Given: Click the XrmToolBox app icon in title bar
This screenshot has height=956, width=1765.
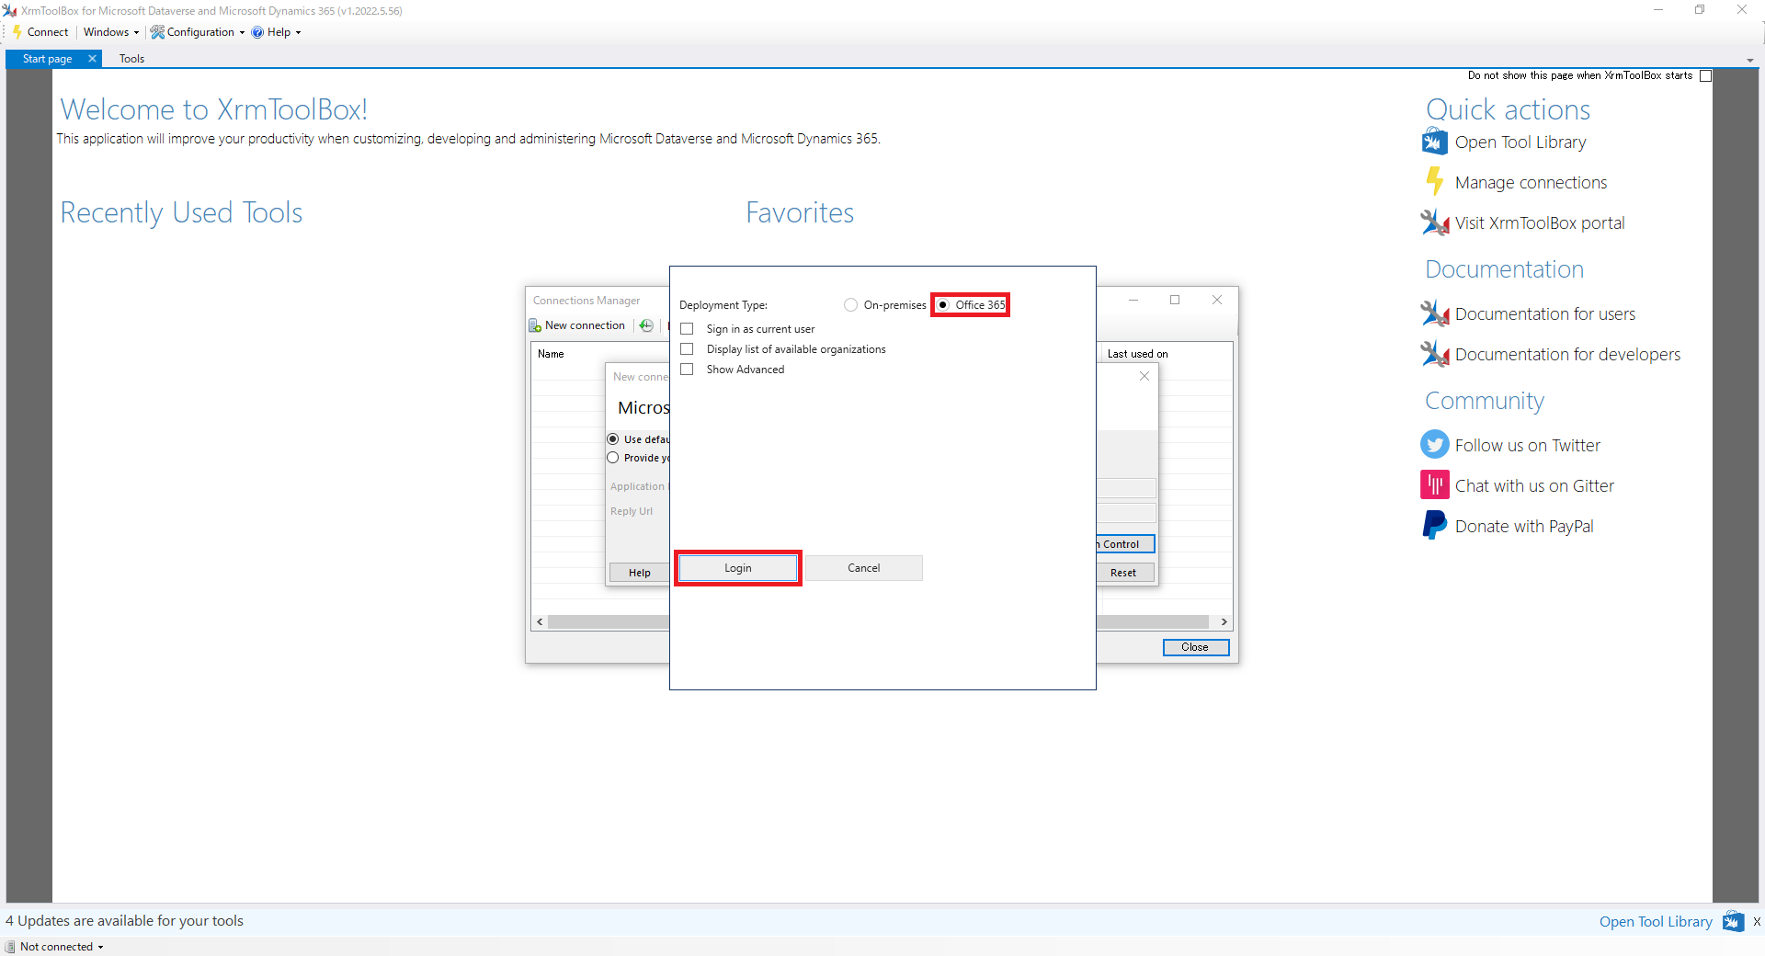Looking at the screenshot, I should point(10,11).
